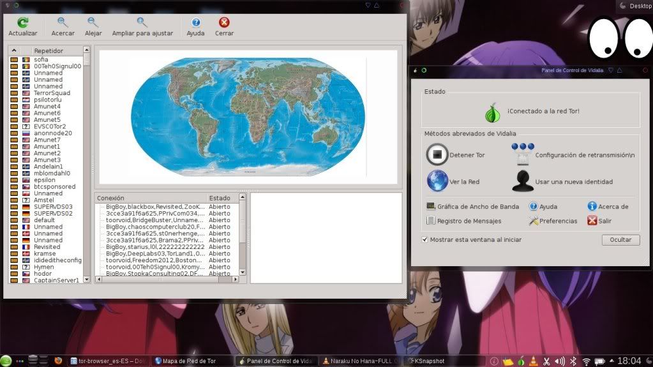This screenshot has height=367, width=653.
Task: Stop Tor with the Detener Tor icon
Action: [437, 154]
